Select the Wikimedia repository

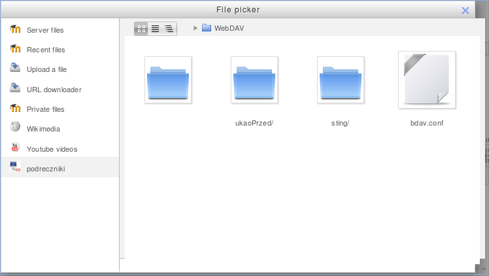(x=60, y=129)
